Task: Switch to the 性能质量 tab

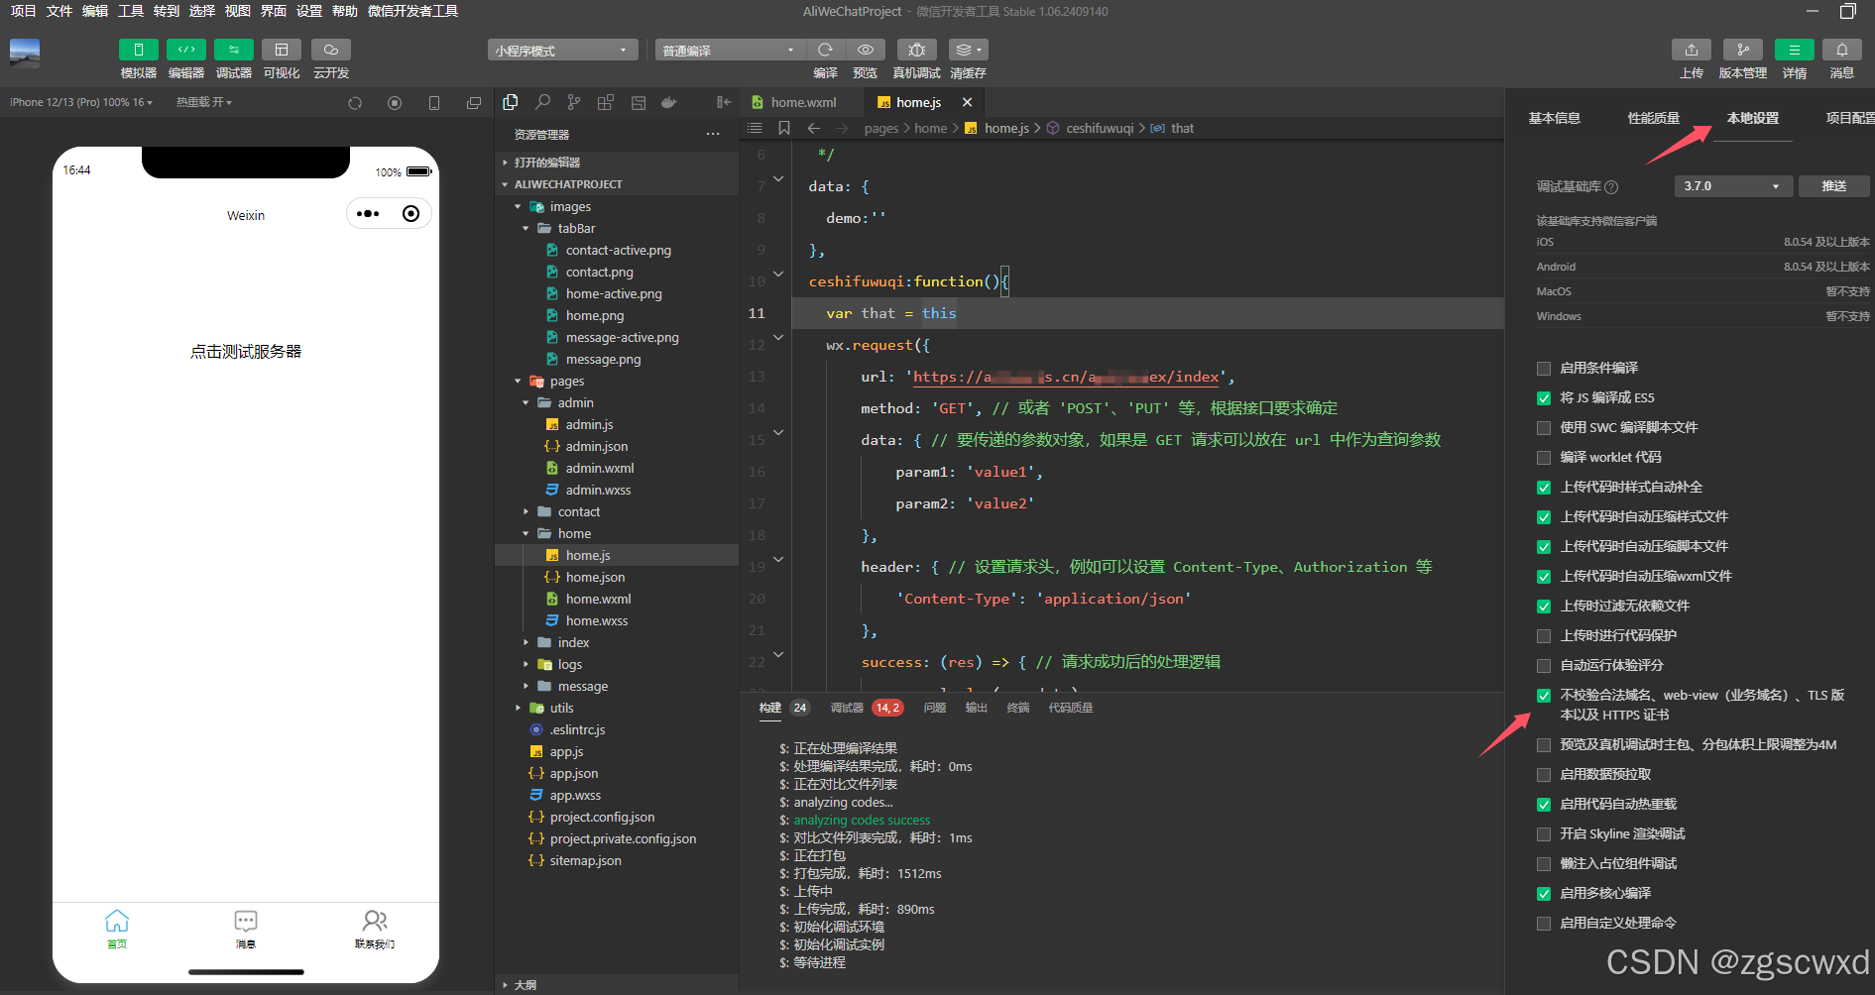Action: [x=1653, y=118]
